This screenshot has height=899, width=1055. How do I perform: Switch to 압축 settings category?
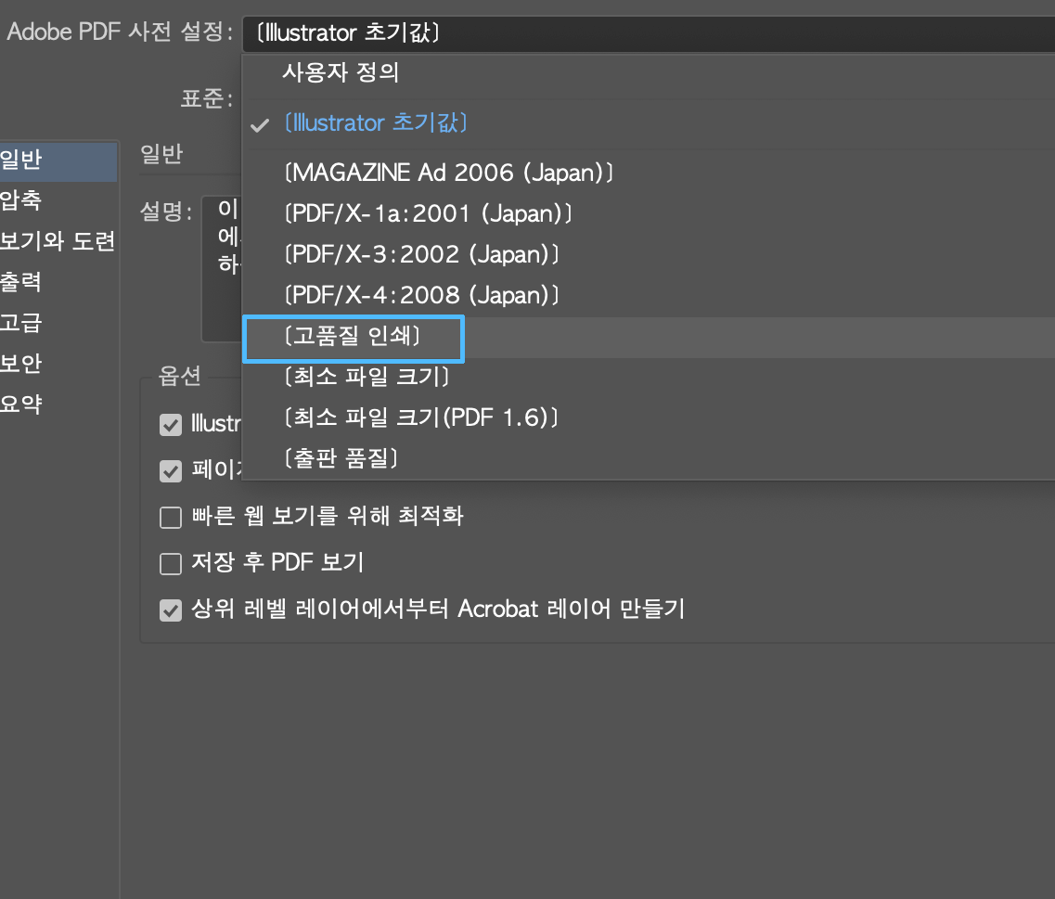point(58,201)
